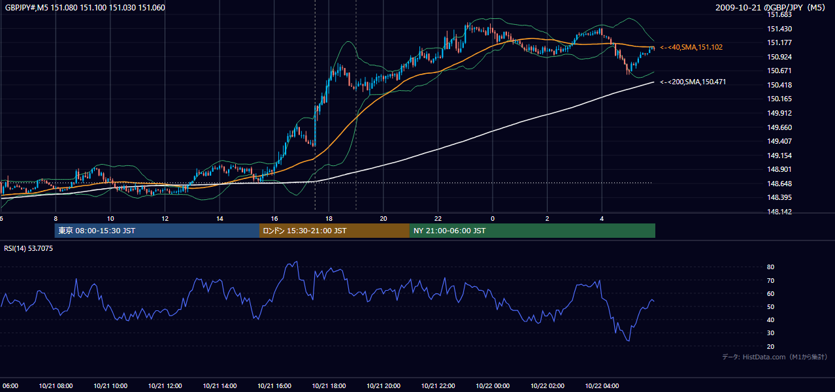Click the bottom time label 10/21 18:00

pos(329,386)
